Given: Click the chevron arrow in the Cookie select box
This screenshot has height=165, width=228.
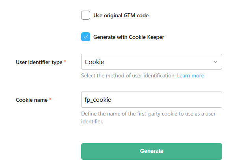Looking at the screenshot, I should coord(215,62).
